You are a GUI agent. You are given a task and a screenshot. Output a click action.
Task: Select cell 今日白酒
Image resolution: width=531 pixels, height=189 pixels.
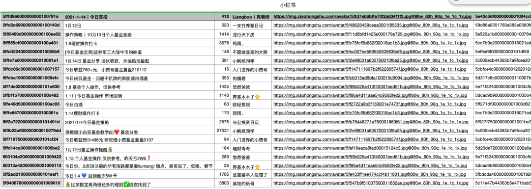click(139, 105)
